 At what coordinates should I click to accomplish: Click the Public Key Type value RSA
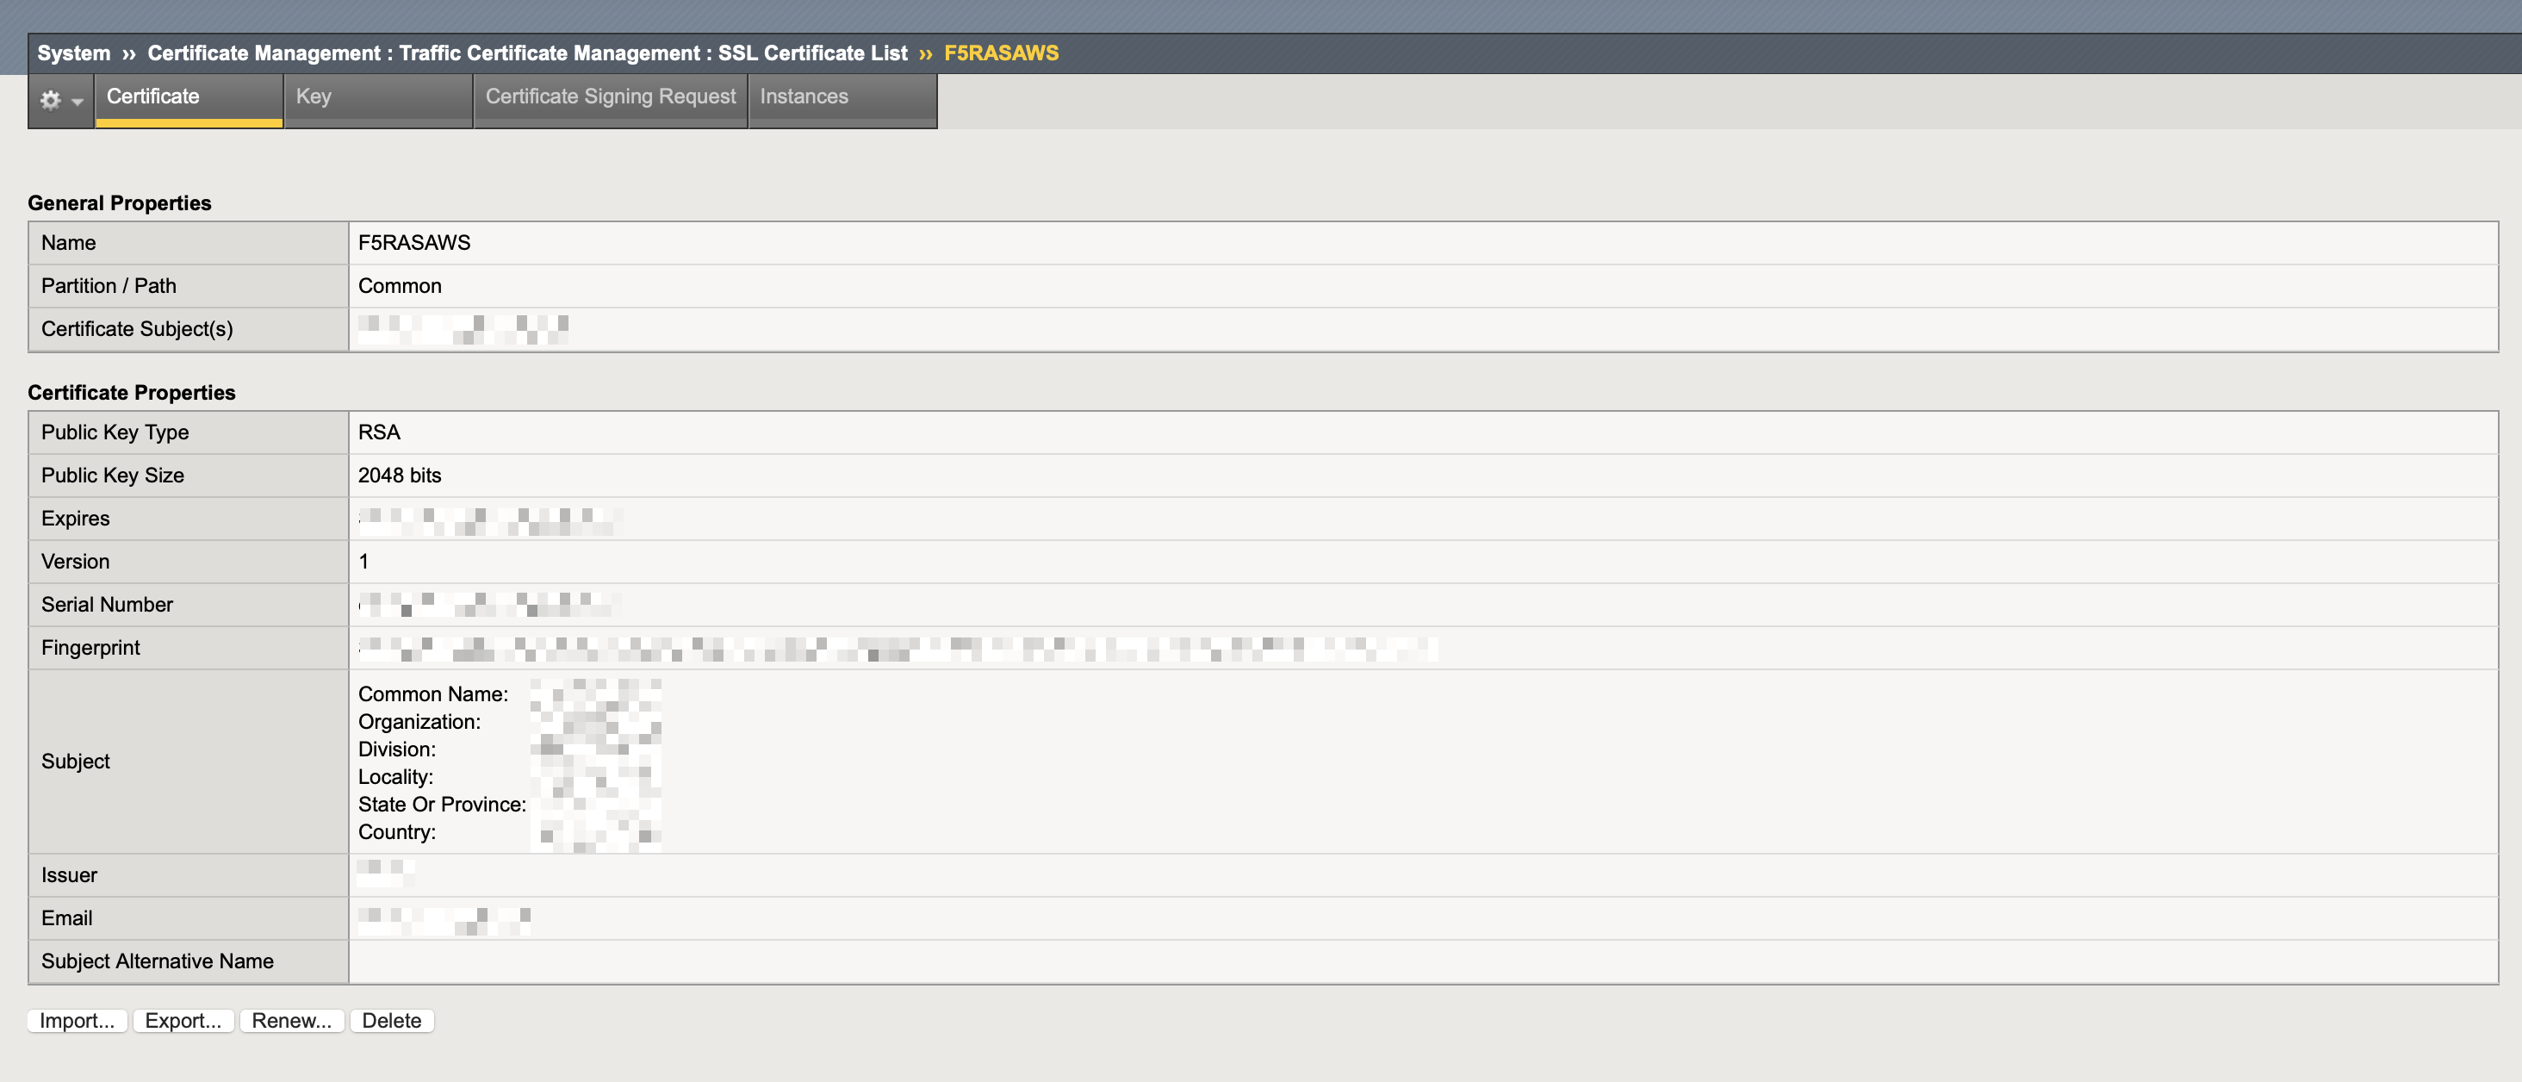click(379, 432)
